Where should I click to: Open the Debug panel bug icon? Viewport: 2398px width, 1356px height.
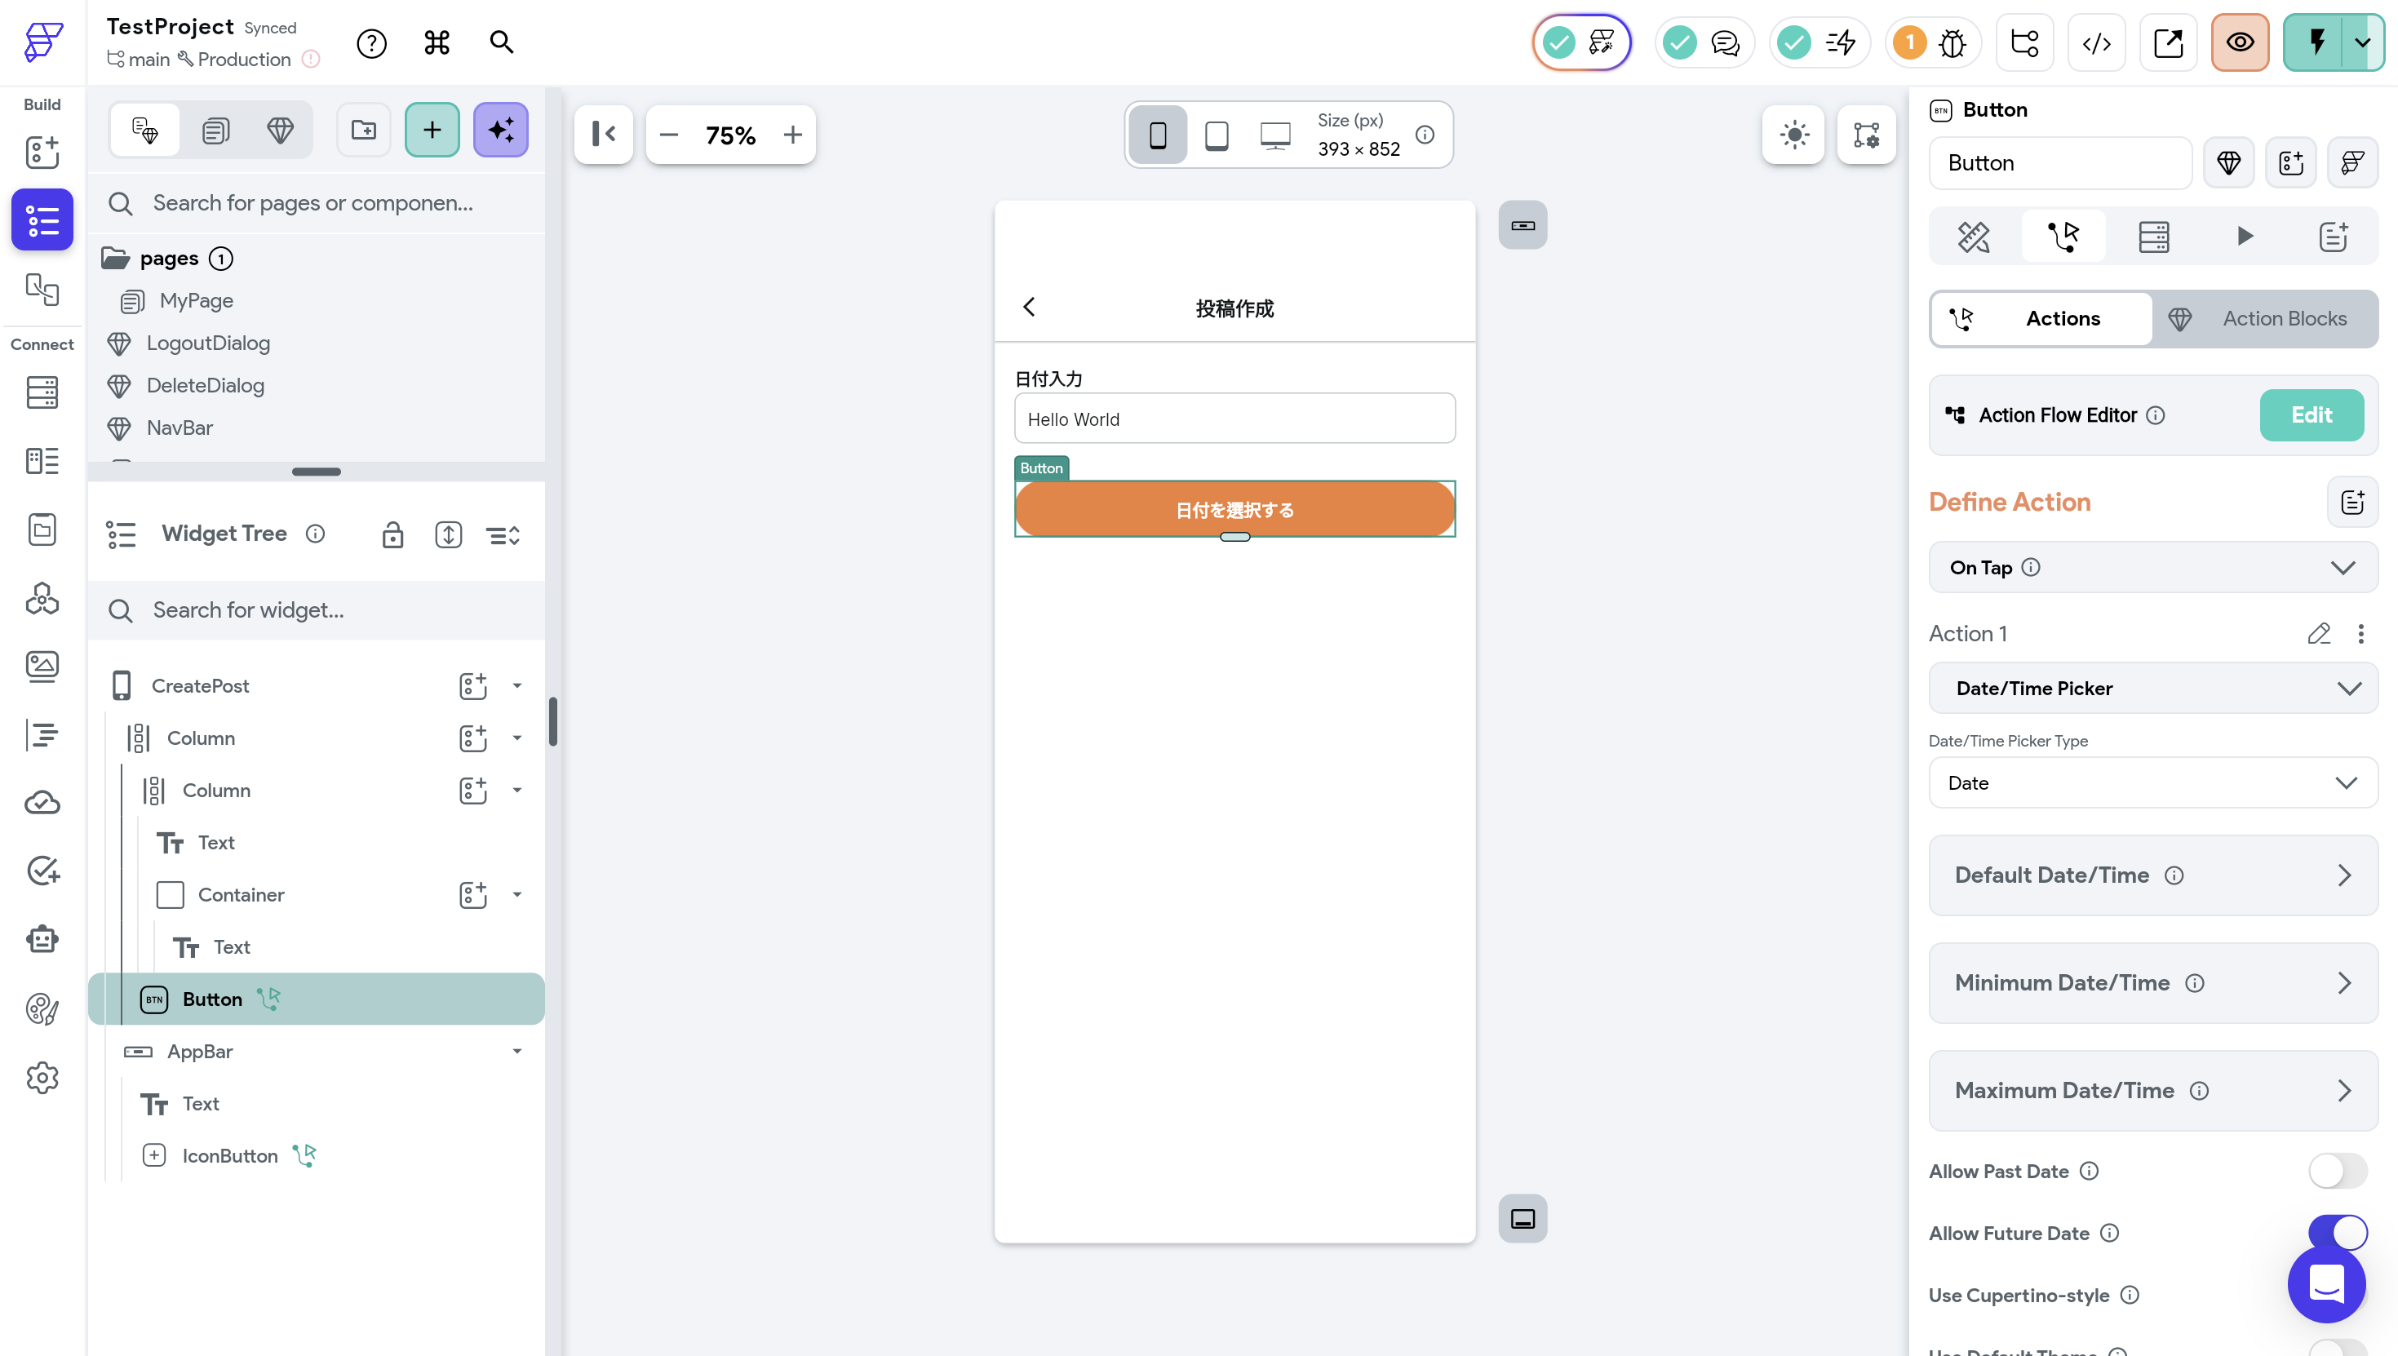point(1952,43)
